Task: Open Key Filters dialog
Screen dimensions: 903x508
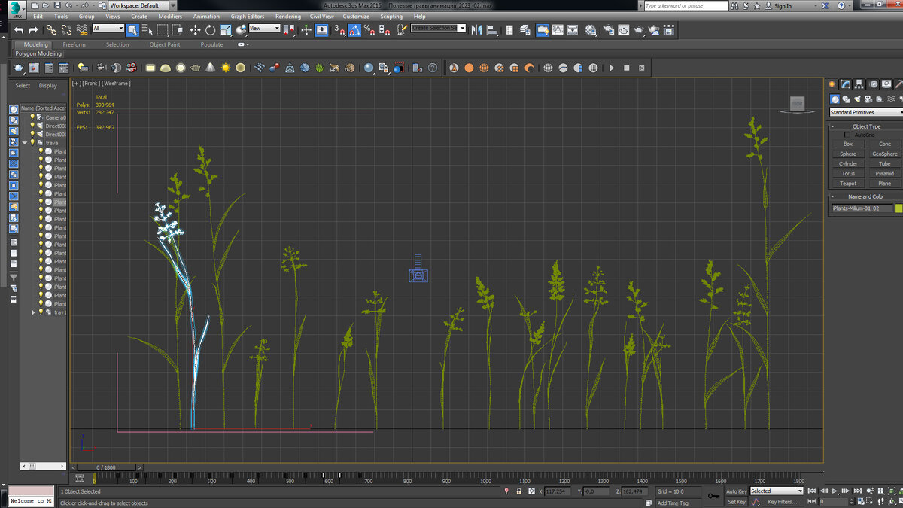Action: 782,502
